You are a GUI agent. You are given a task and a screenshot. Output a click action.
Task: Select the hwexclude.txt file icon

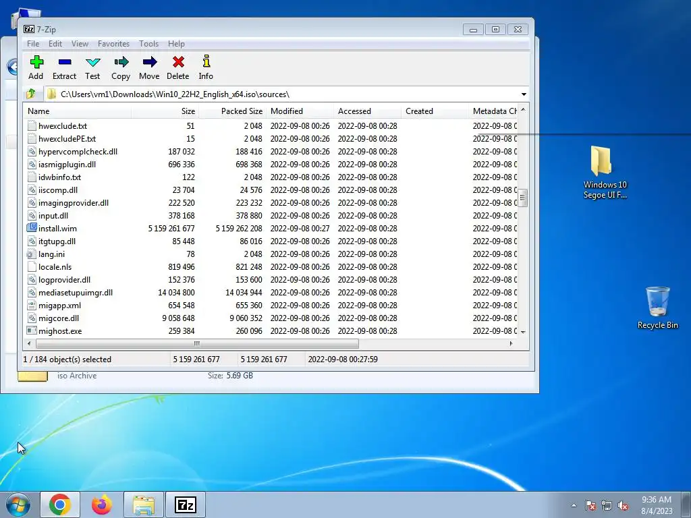(31, 126)
